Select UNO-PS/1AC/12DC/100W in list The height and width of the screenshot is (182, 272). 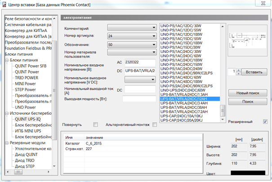tap(182, 34)
